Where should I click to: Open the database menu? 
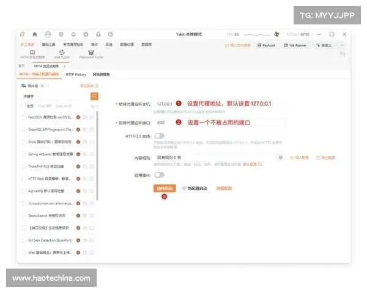[x=146, y=45]
